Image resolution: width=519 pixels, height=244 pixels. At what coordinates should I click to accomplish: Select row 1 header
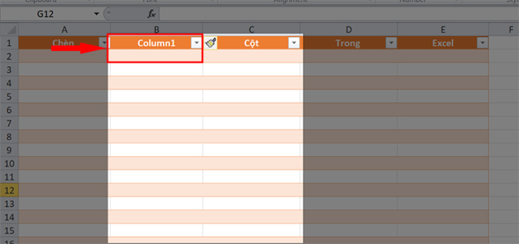click(x=9, y=43)
